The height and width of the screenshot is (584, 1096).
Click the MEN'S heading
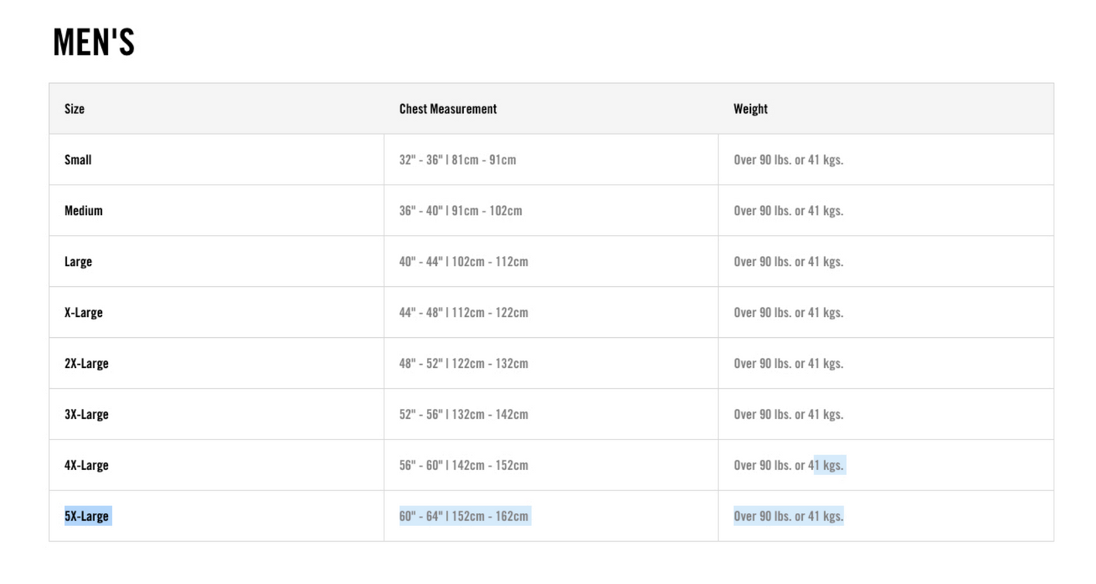[x=93, y=42]
